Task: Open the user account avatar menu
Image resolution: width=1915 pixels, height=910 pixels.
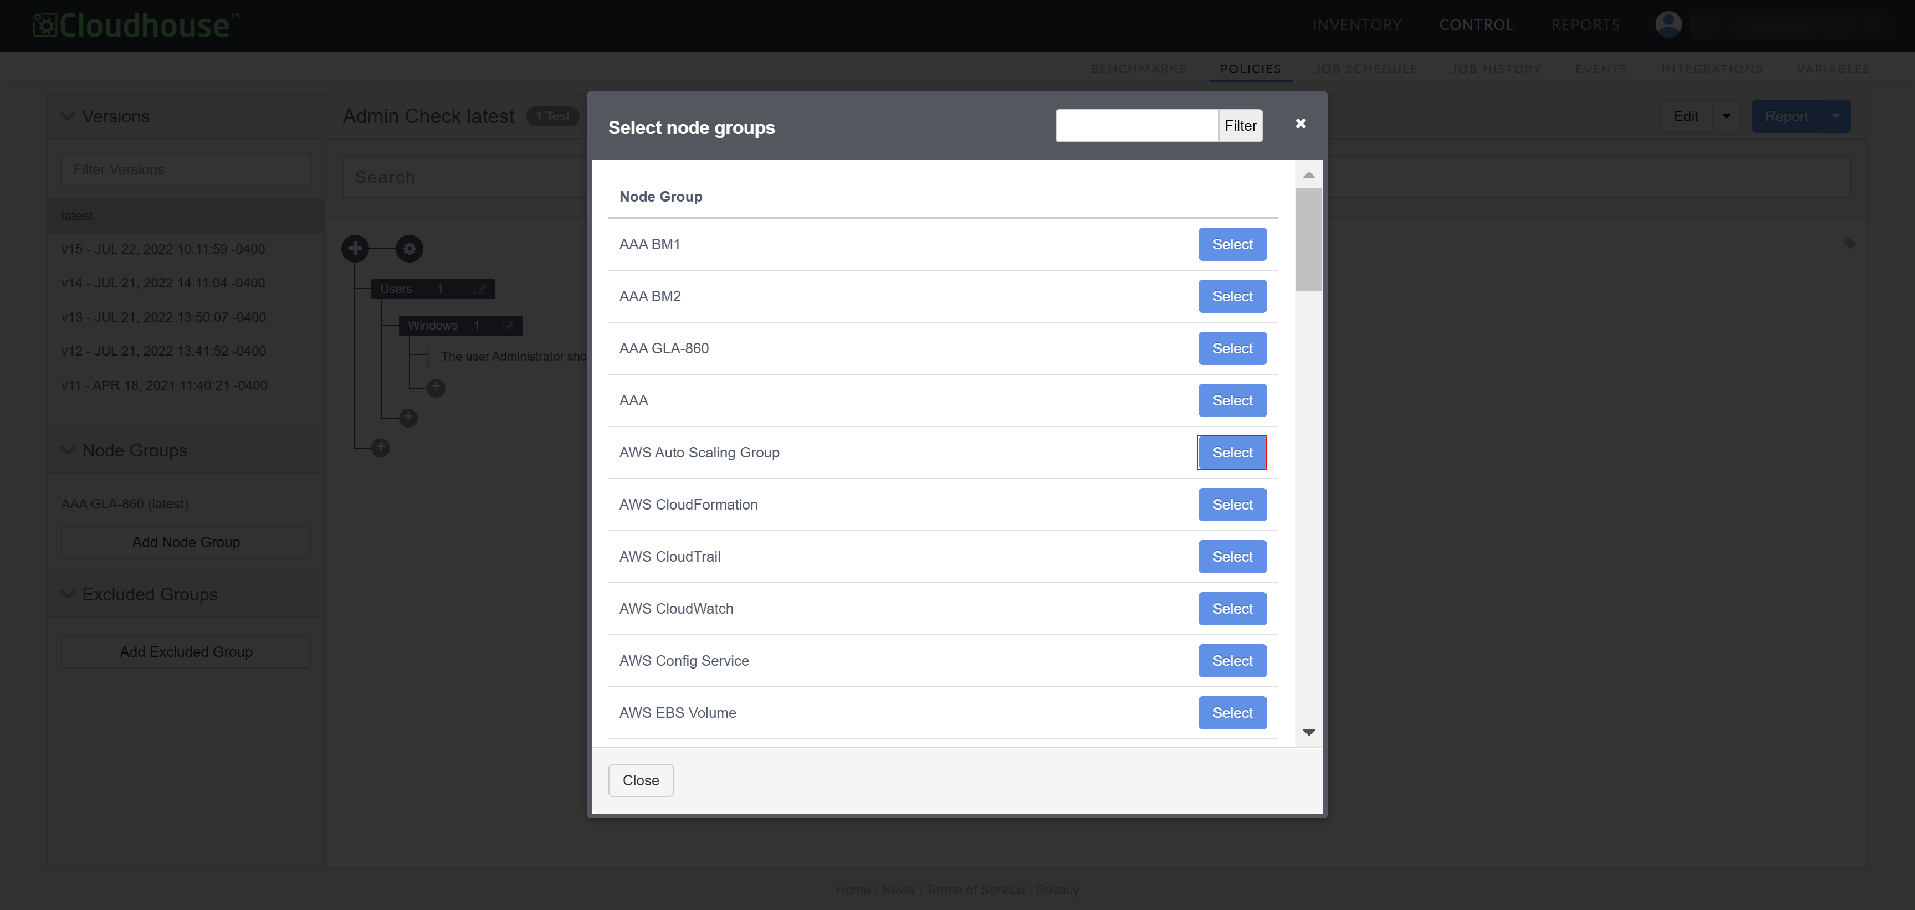Action: pyautogui.click(x=1668, y=24)
